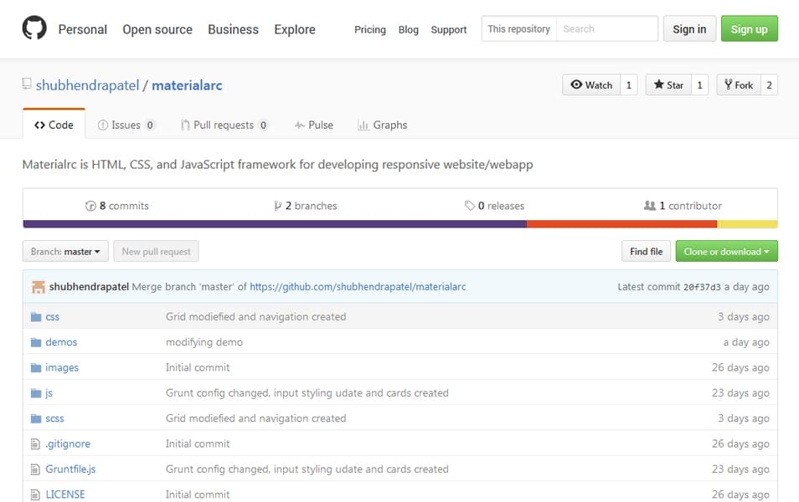Open the materialarc repository name link
Viewport: 799px width, 502px height.
187,85
